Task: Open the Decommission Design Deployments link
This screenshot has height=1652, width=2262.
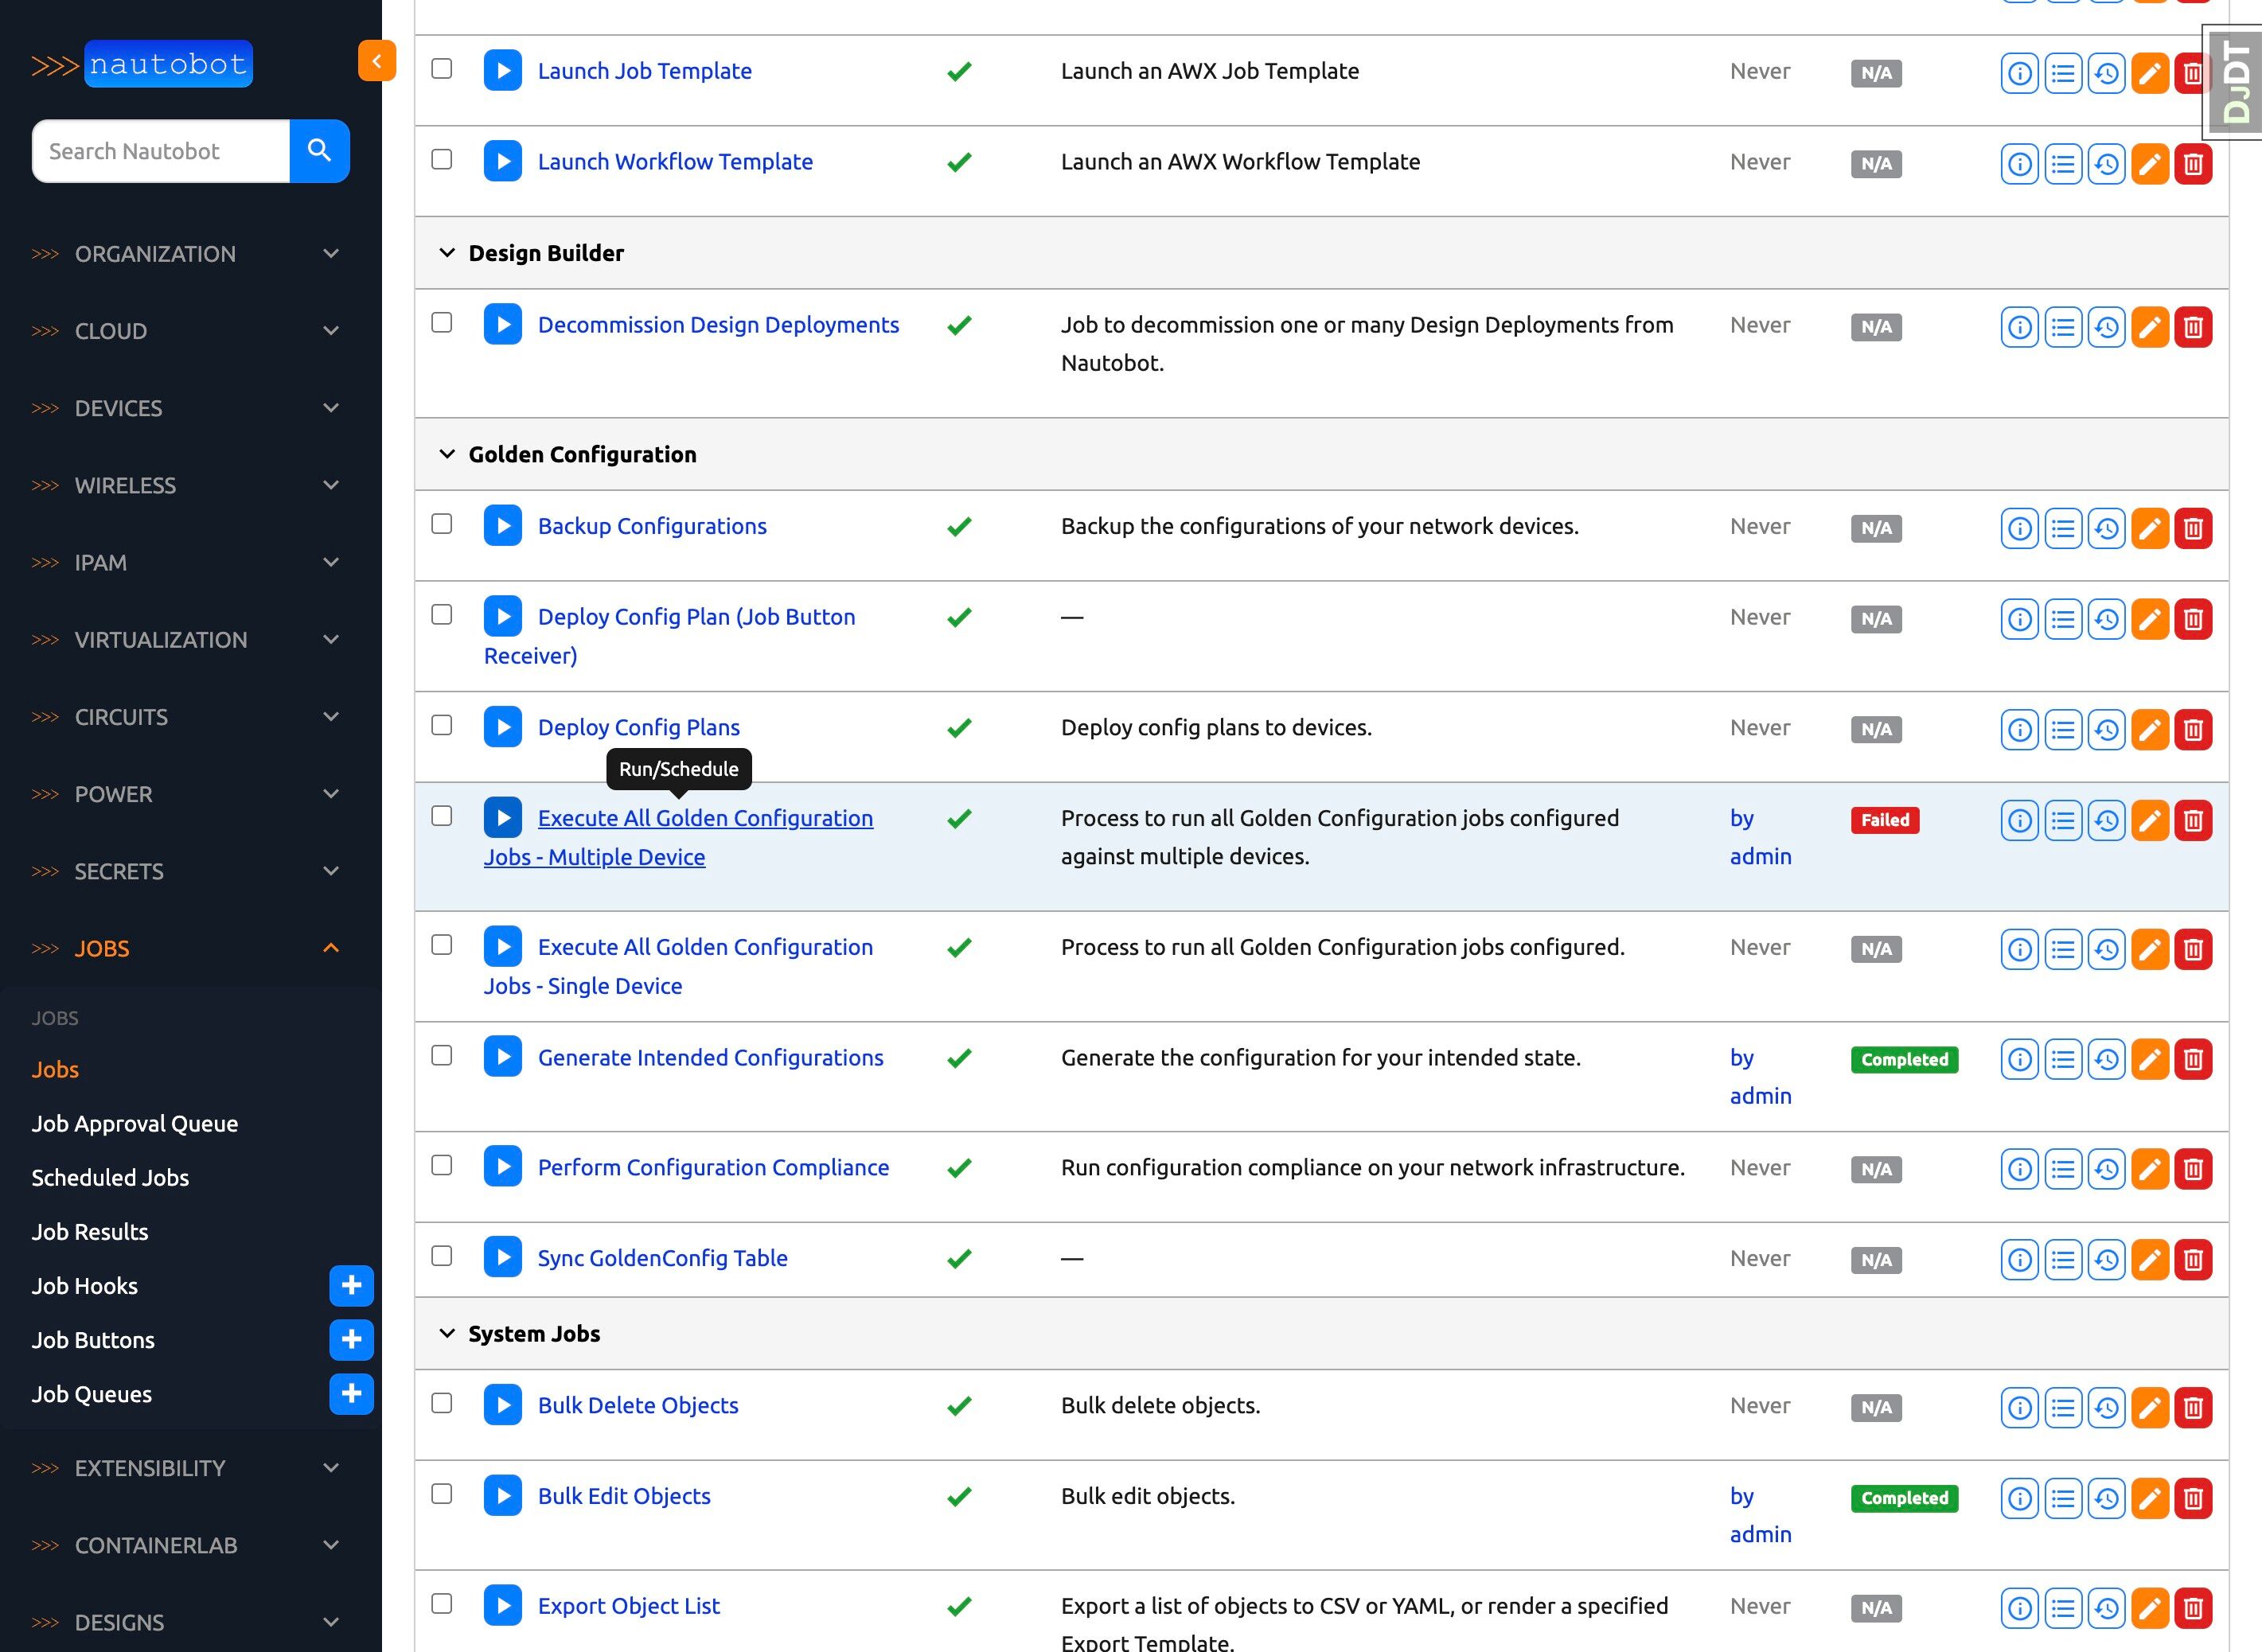Action: (718, 325)
